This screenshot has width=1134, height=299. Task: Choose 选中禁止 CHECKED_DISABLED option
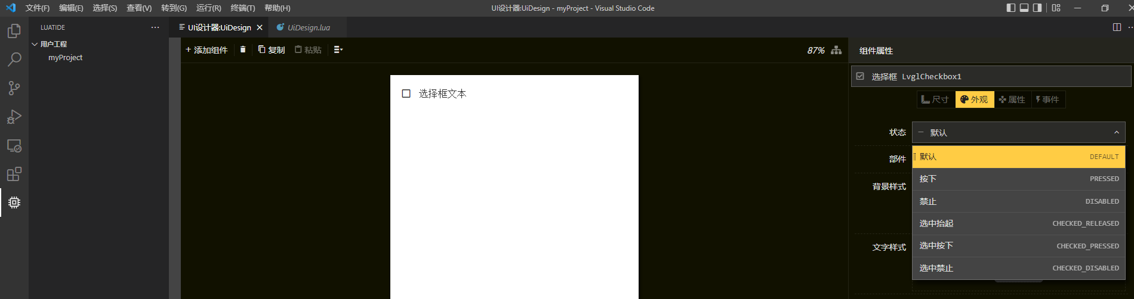click(x=1018, y=268)
